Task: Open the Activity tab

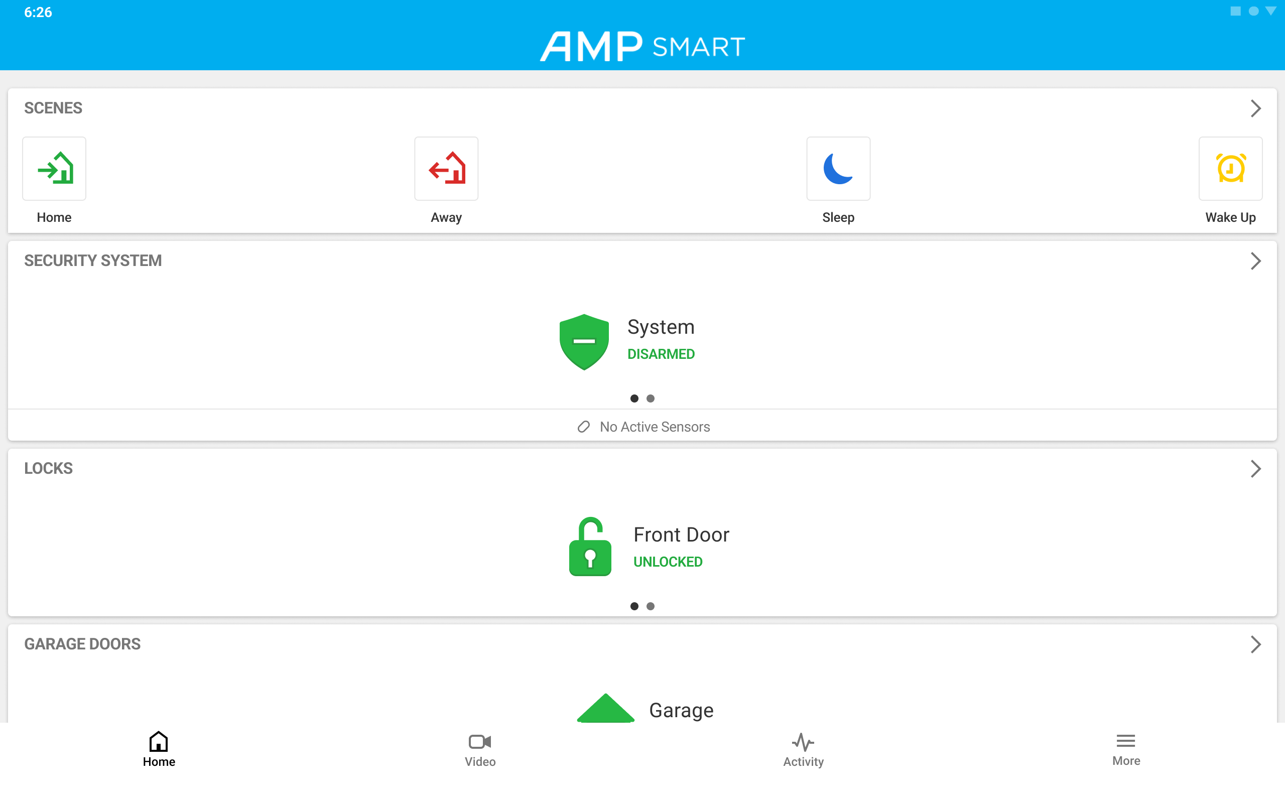Action: click(x=804, y=749)
